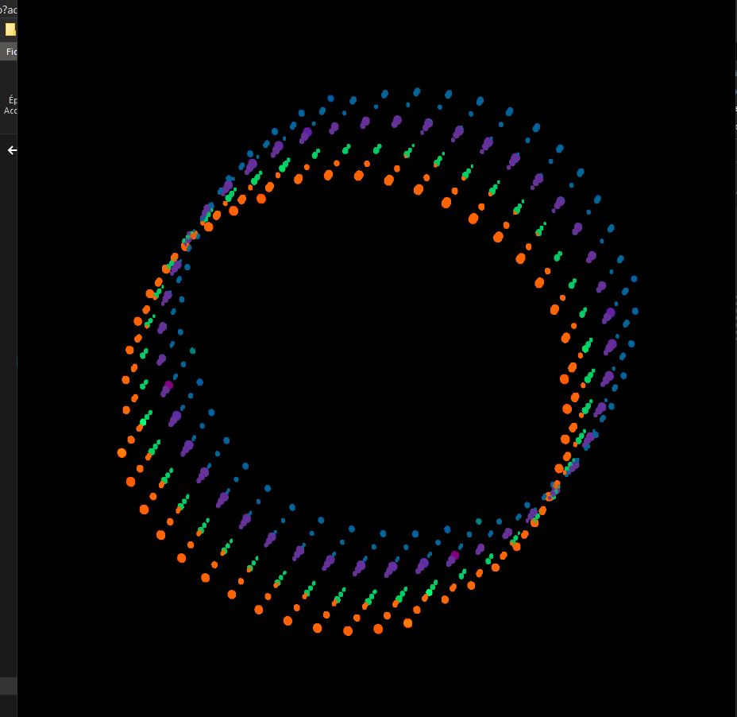737x717 pixels.
Task: Click the black canvas right of the ring
Action: tap(691, 358)
